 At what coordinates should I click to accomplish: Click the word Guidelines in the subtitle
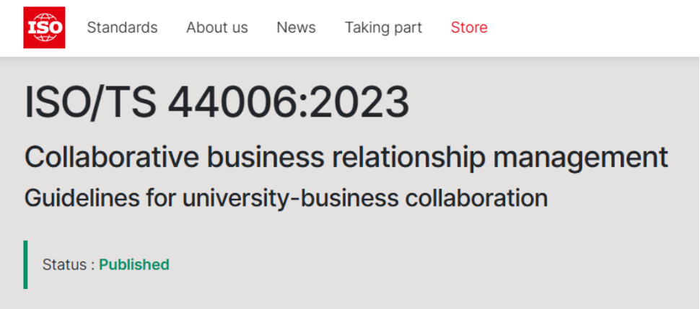tap(82, 198)
